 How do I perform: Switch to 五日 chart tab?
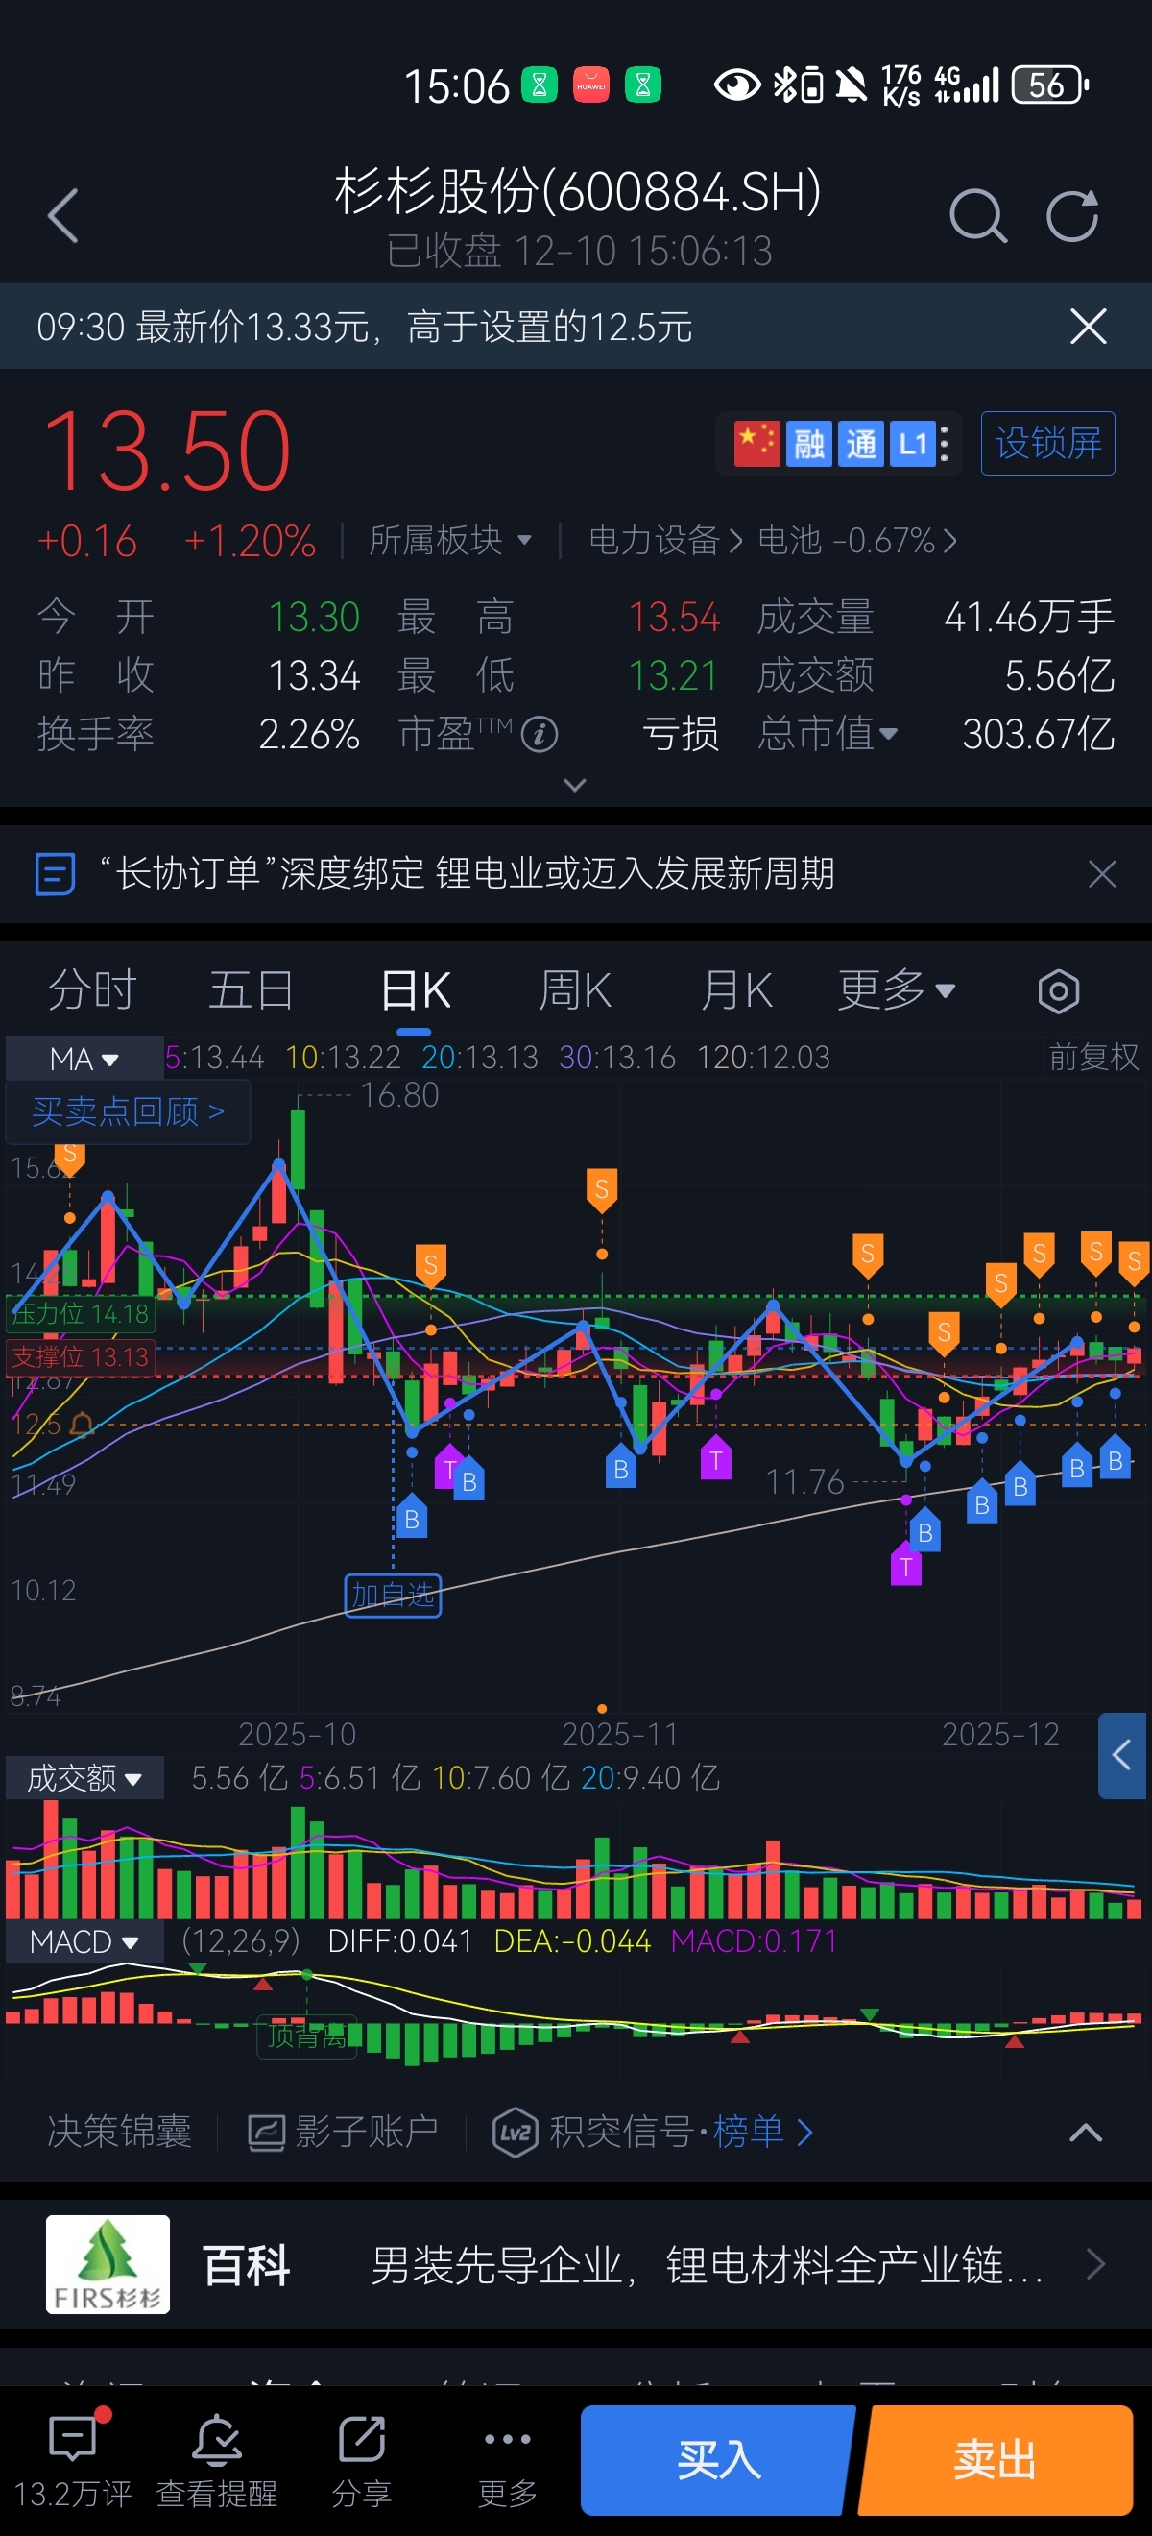tap(251, 989)
